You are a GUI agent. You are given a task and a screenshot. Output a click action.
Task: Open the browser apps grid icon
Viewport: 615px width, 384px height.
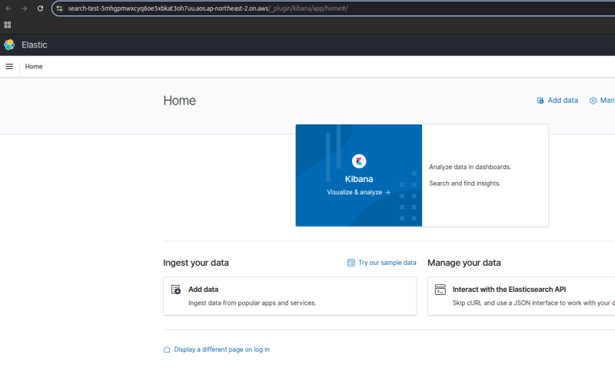click(8, 25)
